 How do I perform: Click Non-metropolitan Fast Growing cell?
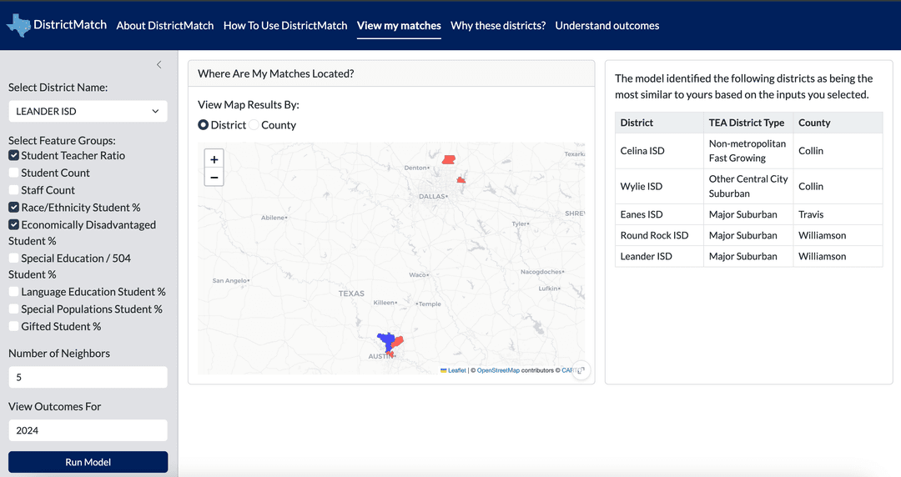coord(748,151)
